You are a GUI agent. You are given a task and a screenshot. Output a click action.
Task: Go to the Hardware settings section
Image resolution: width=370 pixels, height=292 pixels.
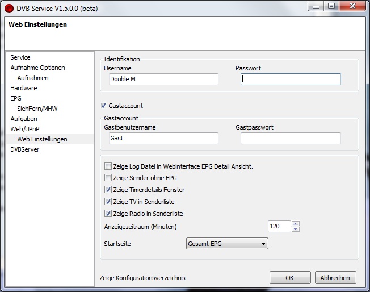click(x=24, y=88)
